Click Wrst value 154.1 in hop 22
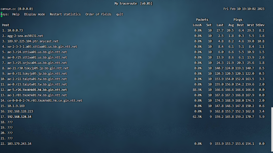273x153 pixels. pos(250,144)
